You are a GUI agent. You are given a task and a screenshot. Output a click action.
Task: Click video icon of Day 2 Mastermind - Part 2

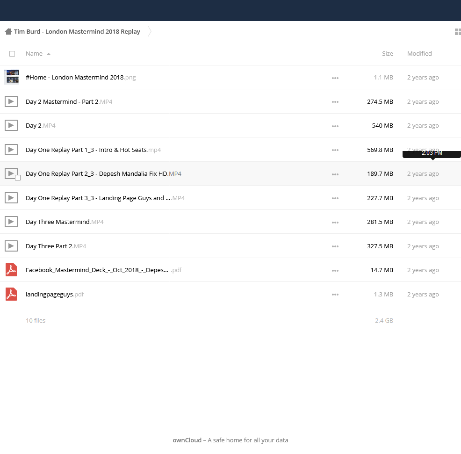point(11,101)
